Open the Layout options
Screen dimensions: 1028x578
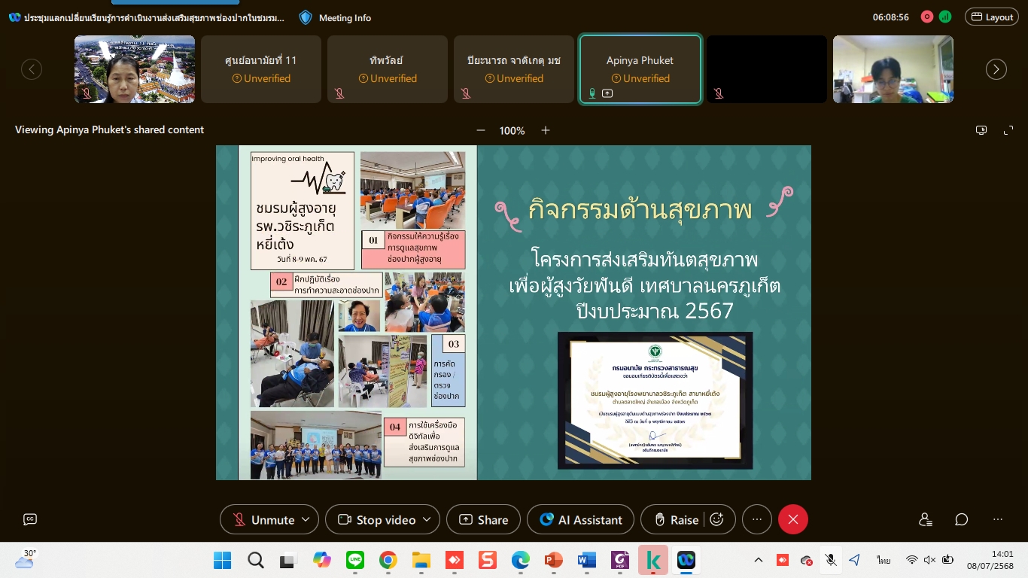tap(991, 17)
